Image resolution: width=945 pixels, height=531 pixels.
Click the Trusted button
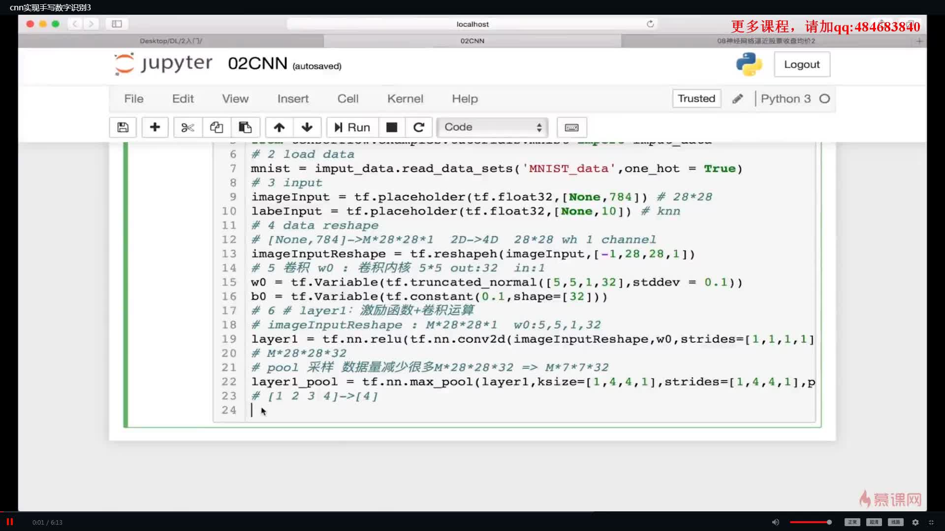tap(696, 98)
